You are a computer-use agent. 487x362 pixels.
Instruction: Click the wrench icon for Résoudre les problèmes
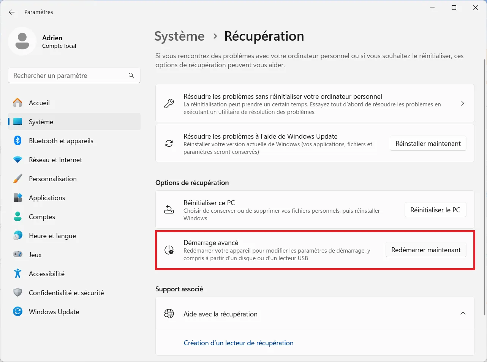169,103
